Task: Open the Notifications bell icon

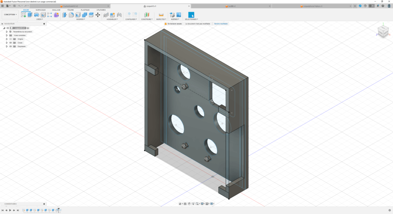Action: 378,6
